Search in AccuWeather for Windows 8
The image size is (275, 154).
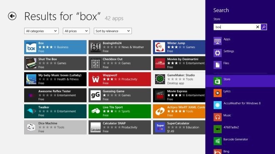240,105
